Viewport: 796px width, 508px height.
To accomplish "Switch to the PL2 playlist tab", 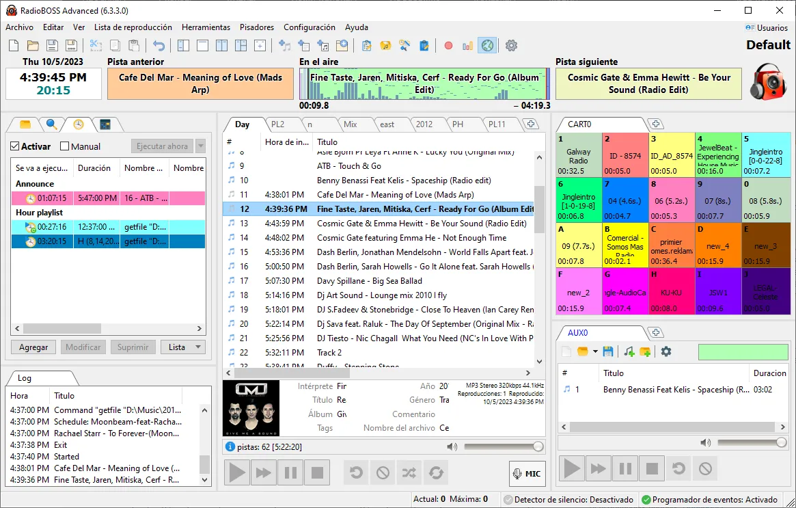I will [x=277, y=124].
